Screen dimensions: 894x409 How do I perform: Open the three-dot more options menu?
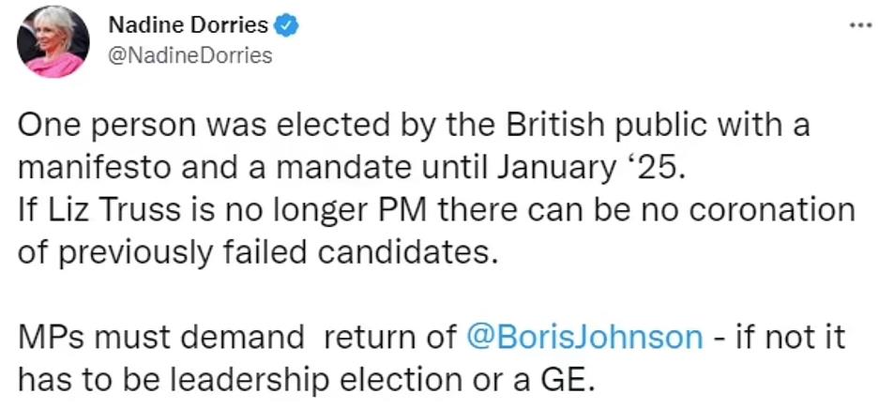pos(860,25)
